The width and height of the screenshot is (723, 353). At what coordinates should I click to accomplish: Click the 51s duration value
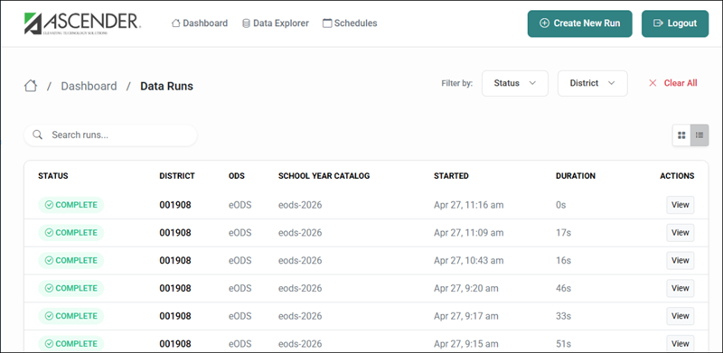[563, 344]
